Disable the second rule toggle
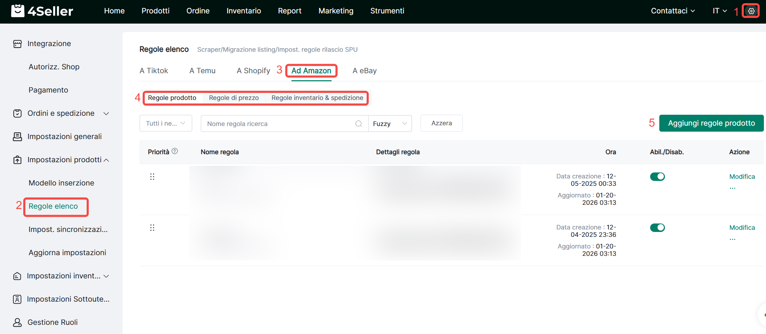The width and height of the screenshot is (766, 334). tap(657, 228)
